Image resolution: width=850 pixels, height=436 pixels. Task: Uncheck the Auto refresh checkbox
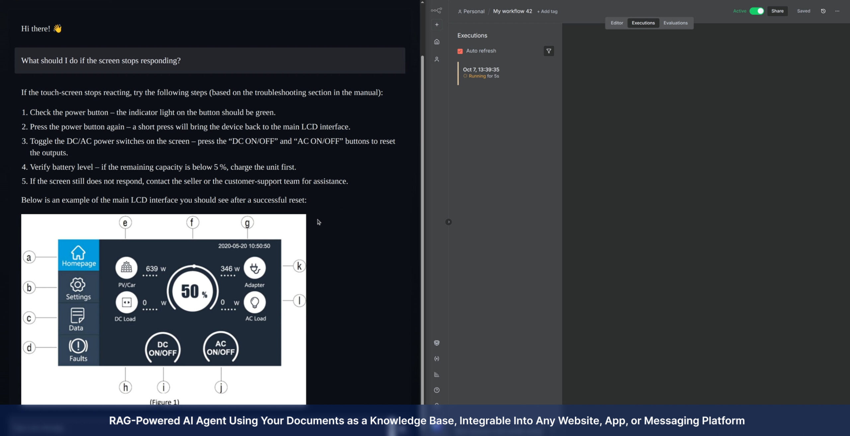460,51
